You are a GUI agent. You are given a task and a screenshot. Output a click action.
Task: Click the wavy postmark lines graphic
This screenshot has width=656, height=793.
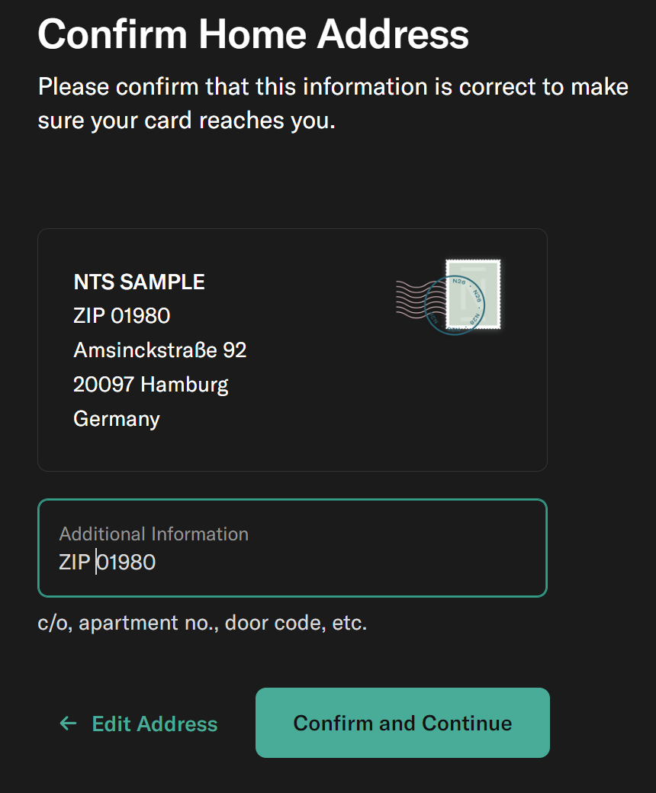(412, 298)
